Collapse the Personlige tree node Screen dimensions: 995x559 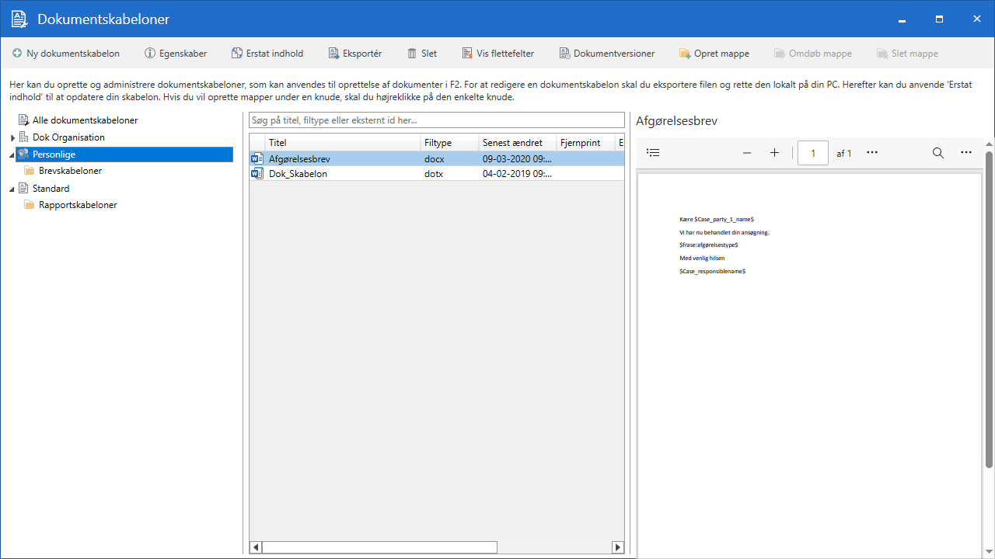tap(12, 155)
